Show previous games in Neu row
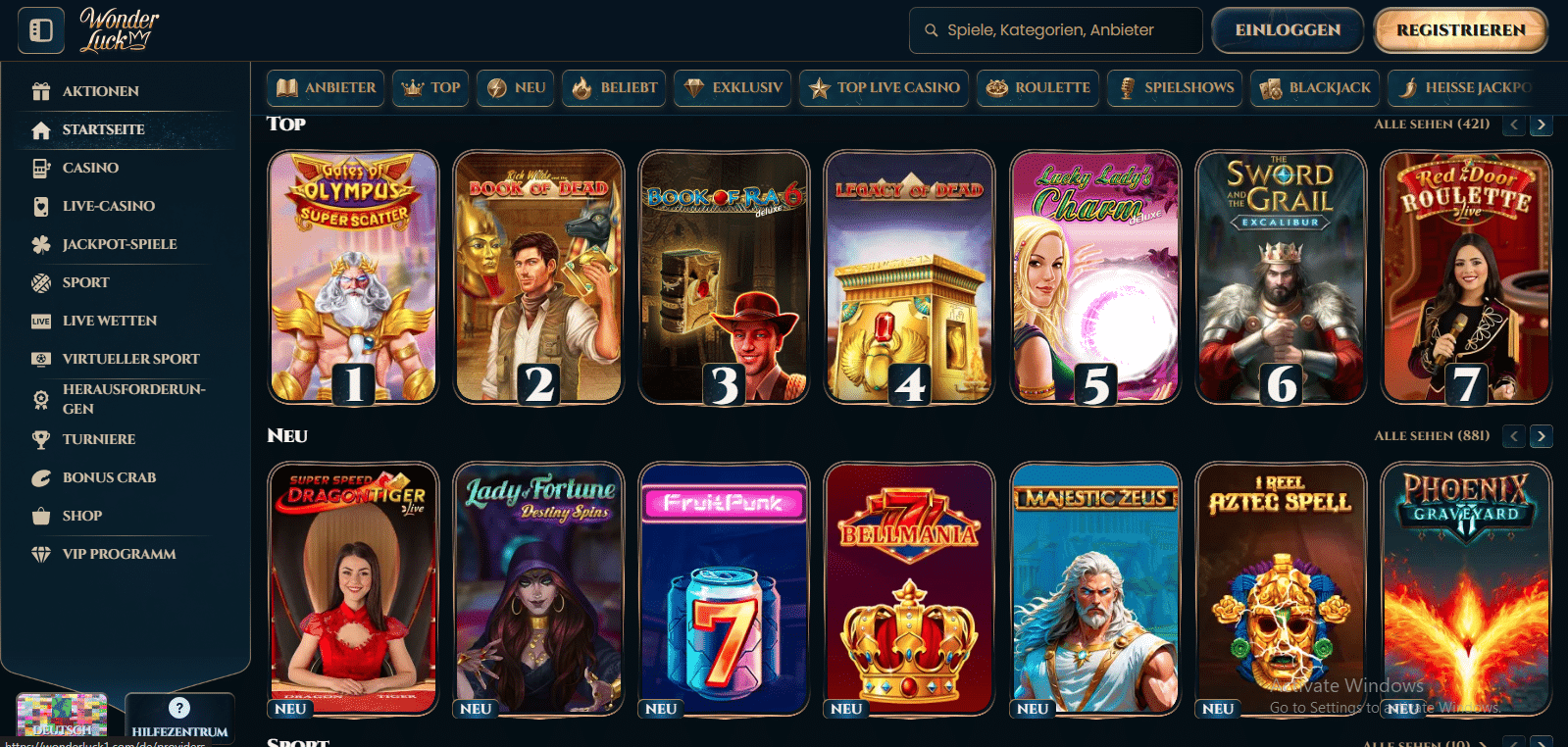1568x747 pixels. (x=1515, y=436)
